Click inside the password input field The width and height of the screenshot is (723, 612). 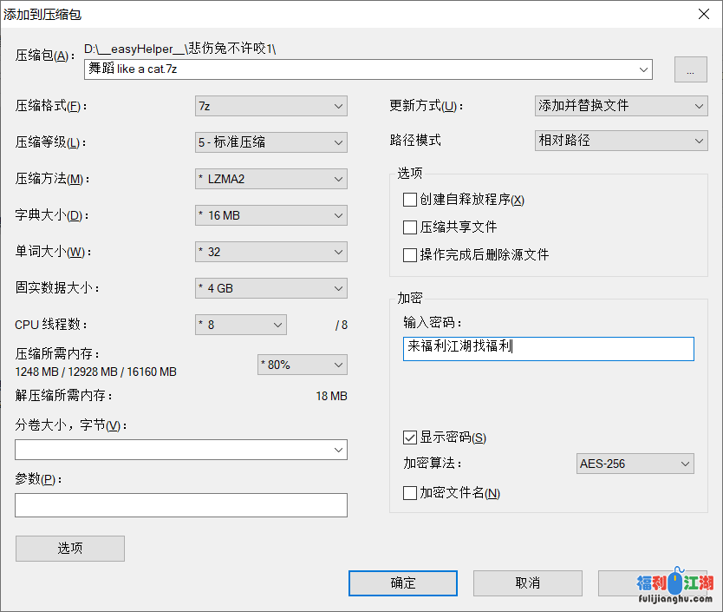click(x=547, y=348)
